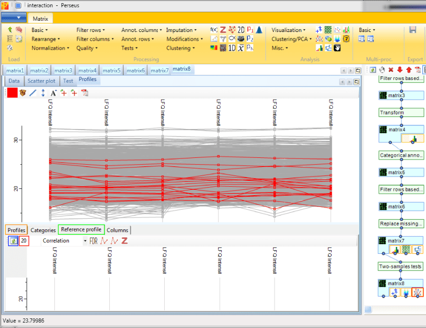
Task: Click profile plot icon under matrix8 node
Action: point(417,292)
